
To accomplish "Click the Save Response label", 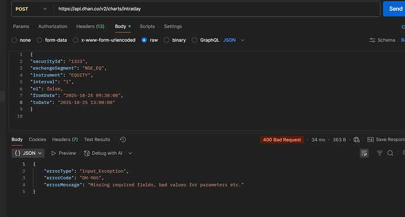I will click(390, 140).
